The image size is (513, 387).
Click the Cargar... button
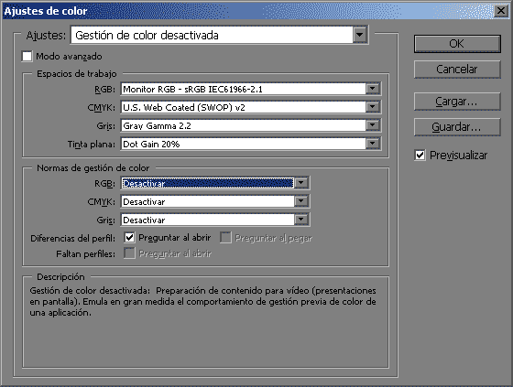(x=457, y=102)
